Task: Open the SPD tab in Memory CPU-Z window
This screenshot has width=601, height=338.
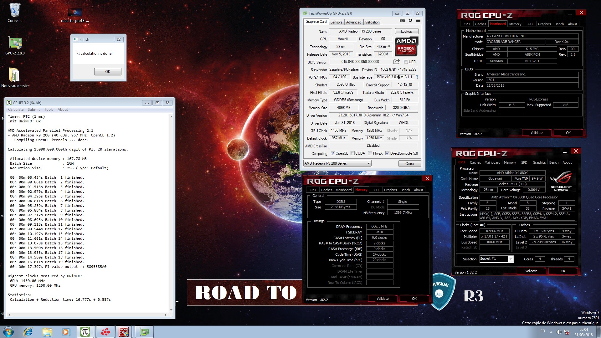Action: [375, 190]
